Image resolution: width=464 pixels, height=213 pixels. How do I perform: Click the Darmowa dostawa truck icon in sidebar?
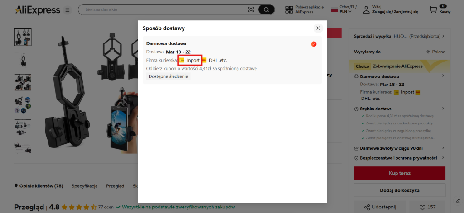(x=356, y=76)
